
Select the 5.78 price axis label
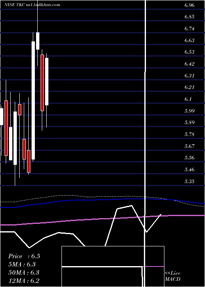[x=189, y=134]
